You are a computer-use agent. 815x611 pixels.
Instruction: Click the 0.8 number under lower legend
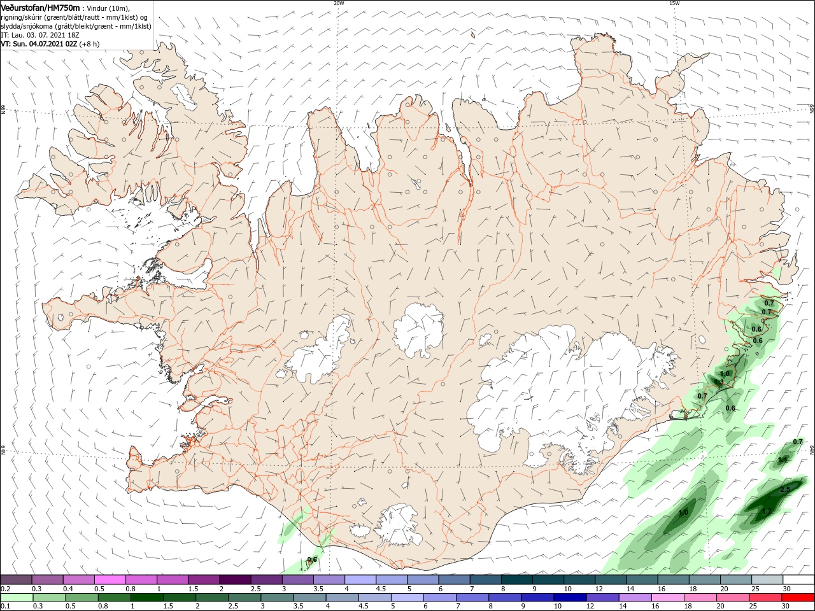pos(103,607)
